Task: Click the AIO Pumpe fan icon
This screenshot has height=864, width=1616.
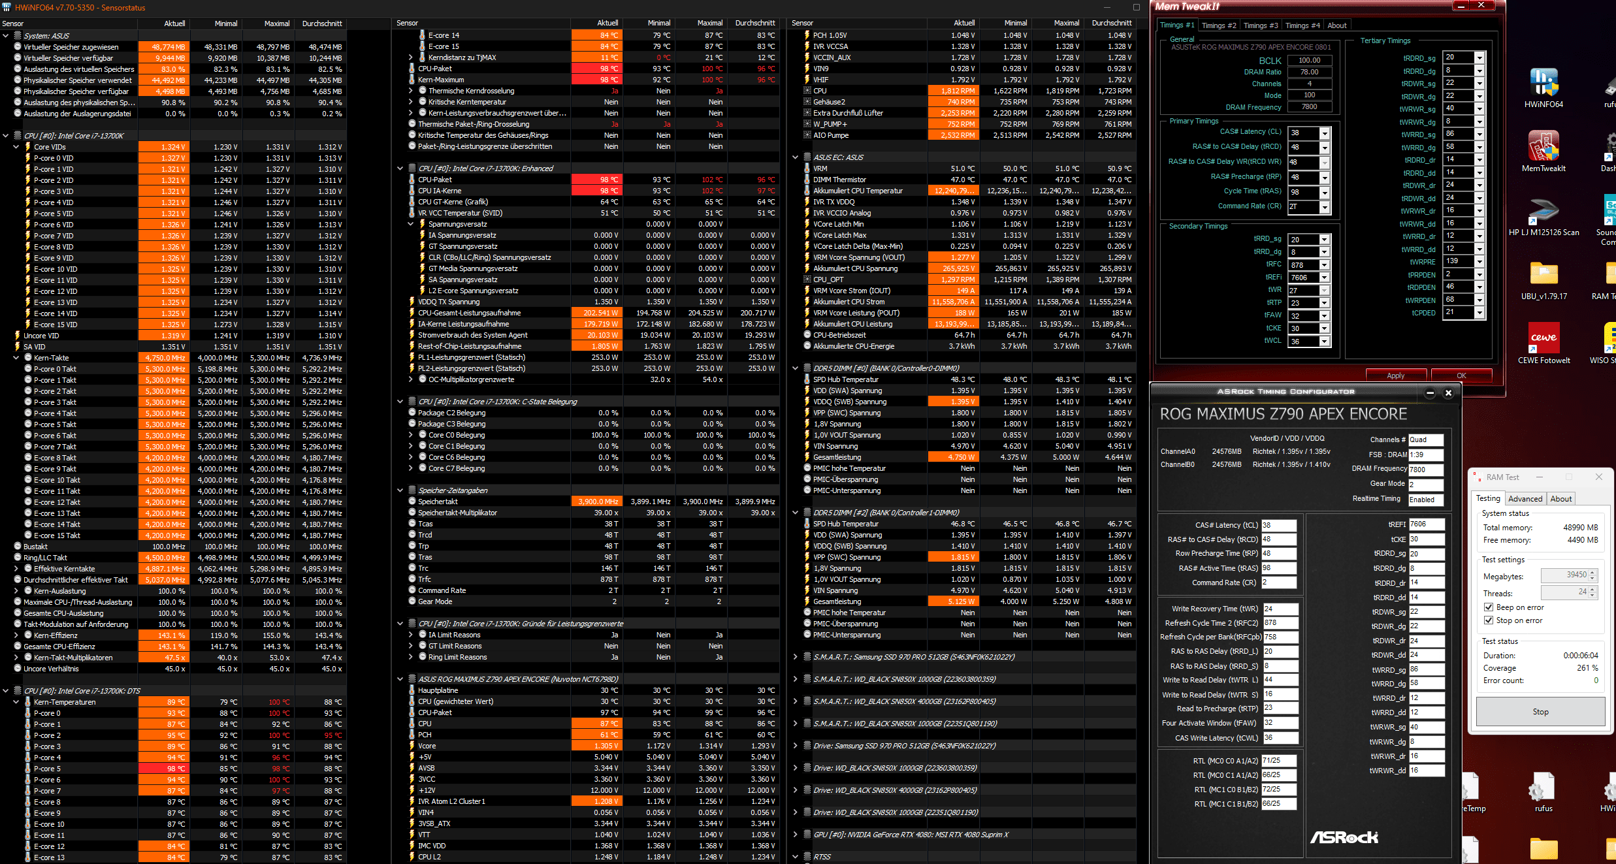Action: 807,135
